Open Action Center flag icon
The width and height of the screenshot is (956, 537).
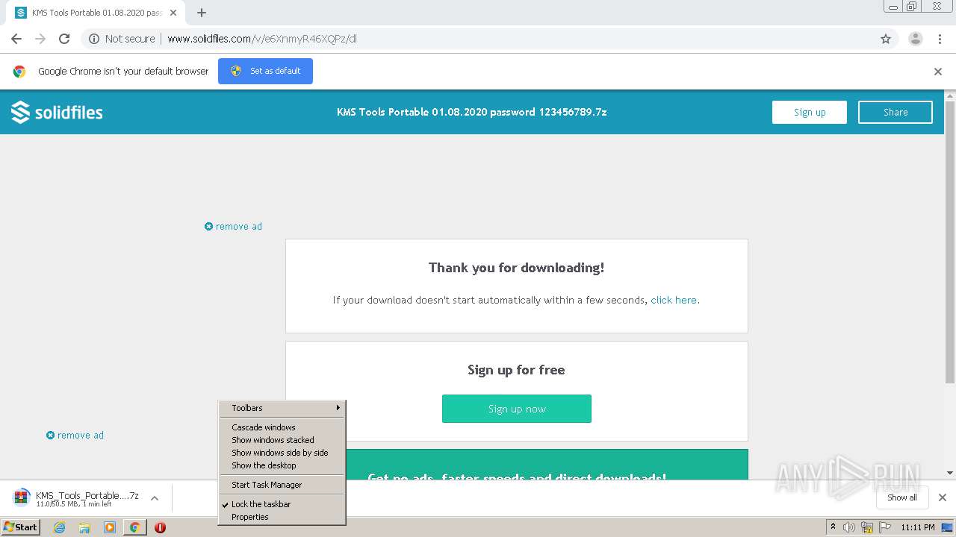pos(885,527)
